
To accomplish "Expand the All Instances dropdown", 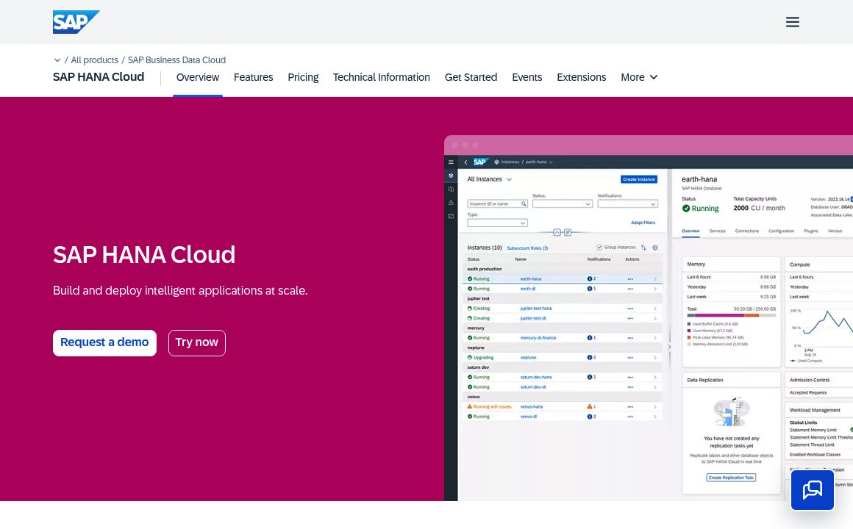I will (x=509, y=179).
